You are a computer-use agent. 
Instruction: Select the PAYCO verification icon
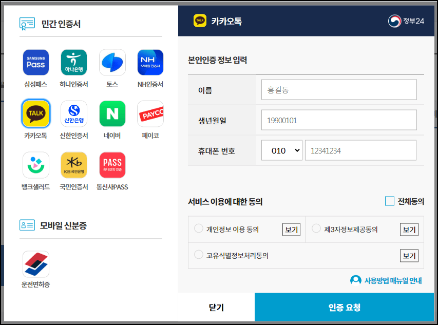coord(150,113)
